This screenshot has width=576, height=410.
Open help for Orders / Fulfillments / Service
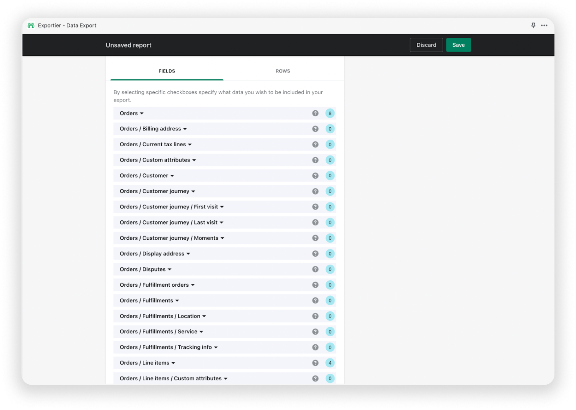pos(315,331)
